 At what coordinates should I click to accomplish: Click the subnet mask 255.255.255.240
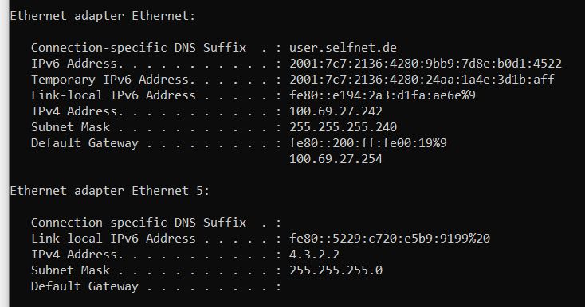point(343,127)
